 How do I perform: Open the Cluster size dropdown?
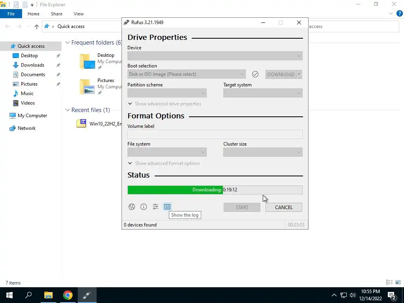263,152
